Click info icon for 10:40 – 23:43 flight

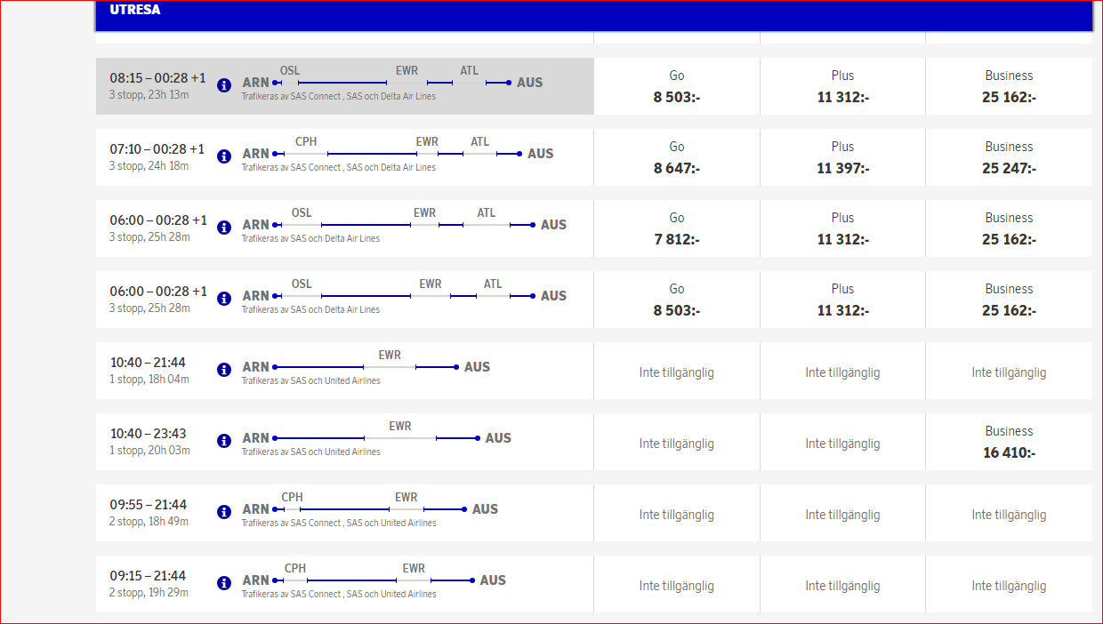pos(224,441)
